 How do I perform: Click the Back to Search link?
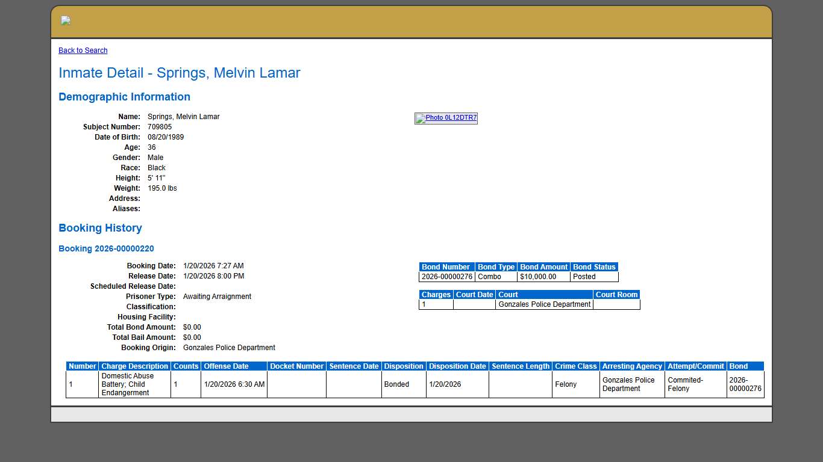tap(83, 51)
